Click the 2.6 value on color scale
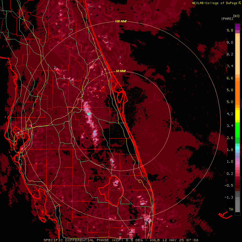This screenshot has width=242, height=242. [x=230, y=138]
